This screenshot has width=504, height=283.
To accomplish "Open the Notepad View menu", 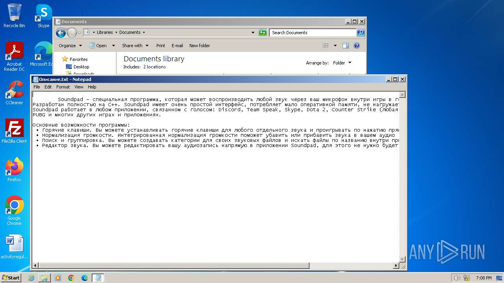I will pos(79,87).
